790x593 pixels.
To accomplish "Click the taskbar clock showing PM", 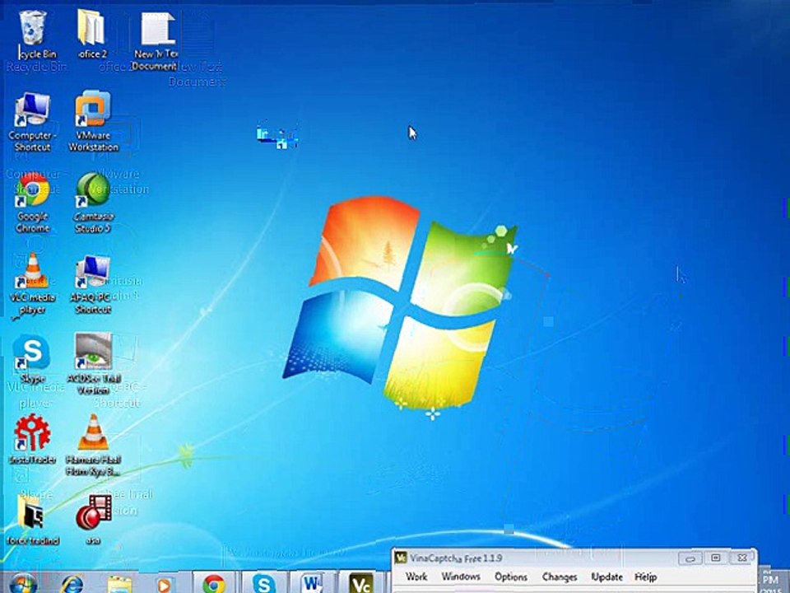I will [x=771, y=581].
